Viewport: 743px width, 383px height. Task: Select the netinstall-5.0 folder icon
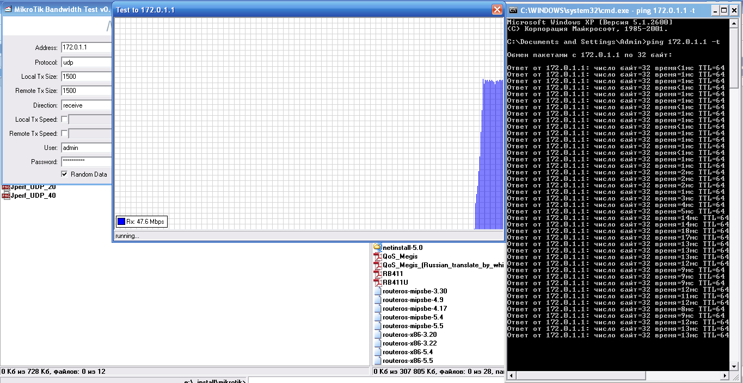point(378,248)
